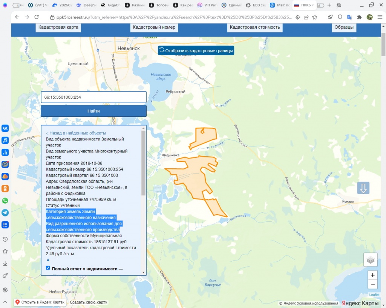Screen dimensions: 386x308
Task: Click "Отобразить кадастровые границы" button
Action: pyautogui.click(x=196, y=50)
